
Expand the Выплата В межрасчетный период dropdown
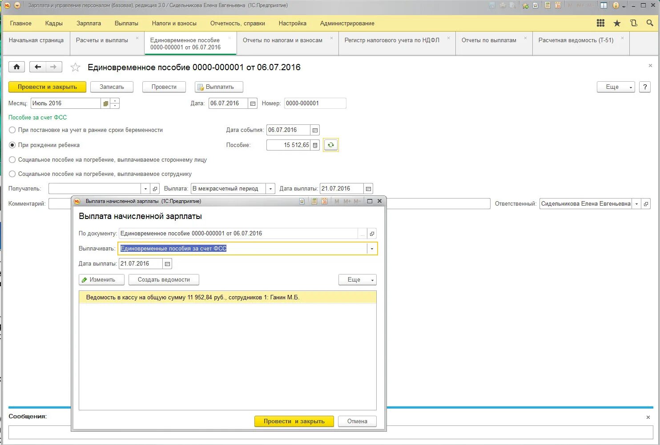pyautogui.click(x=270, y=189)
